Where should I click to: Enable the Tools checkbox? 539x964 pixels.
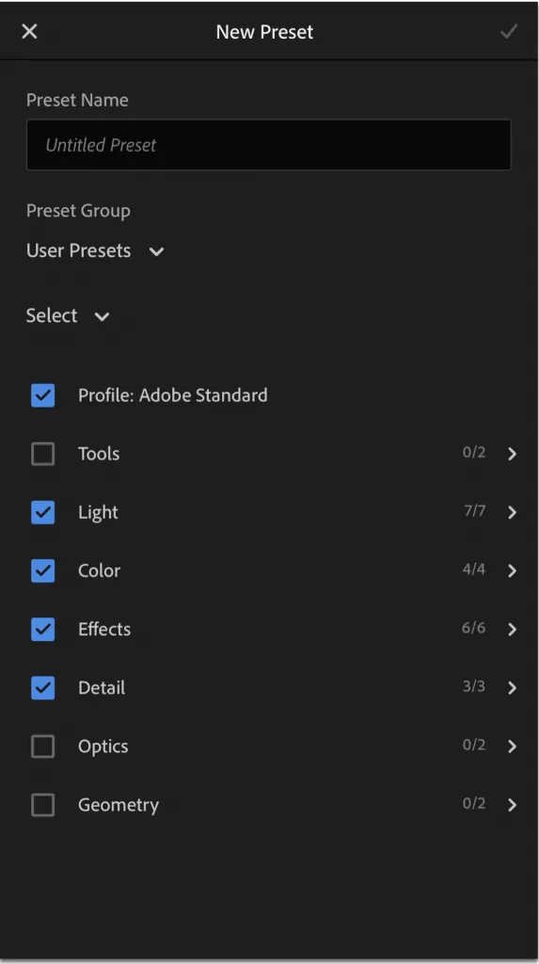(43, 454)
